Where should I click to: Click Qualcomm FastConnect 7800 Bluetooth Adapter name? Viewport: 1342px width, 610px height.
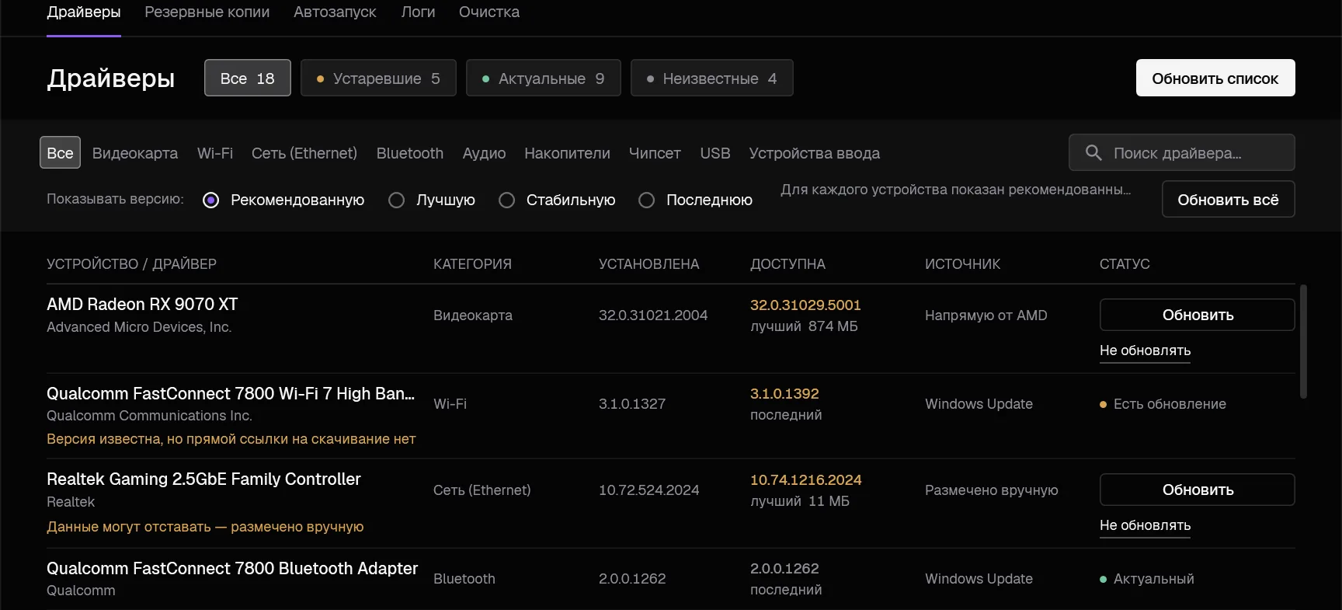pos(232,569)
